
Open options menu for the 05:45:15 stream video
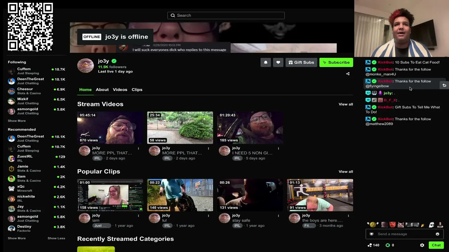138,148
